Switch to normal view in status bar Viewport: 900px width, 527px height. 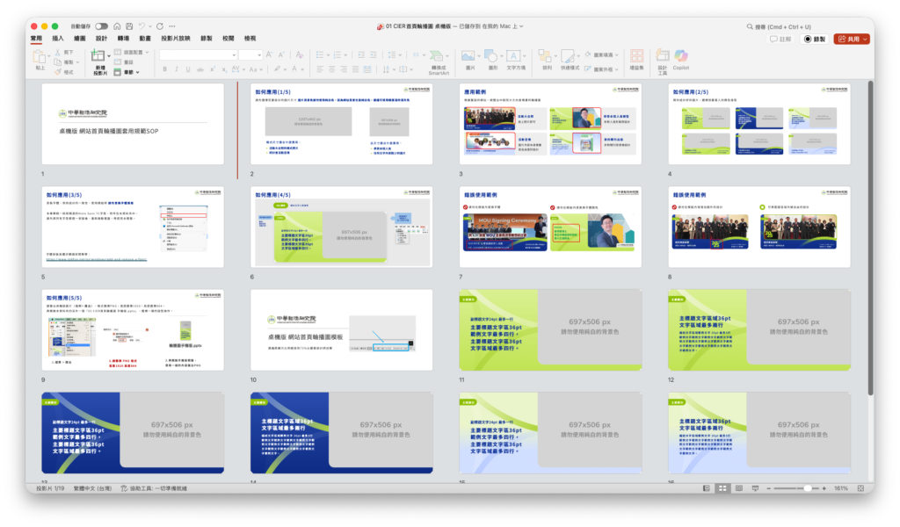[705, 487]
